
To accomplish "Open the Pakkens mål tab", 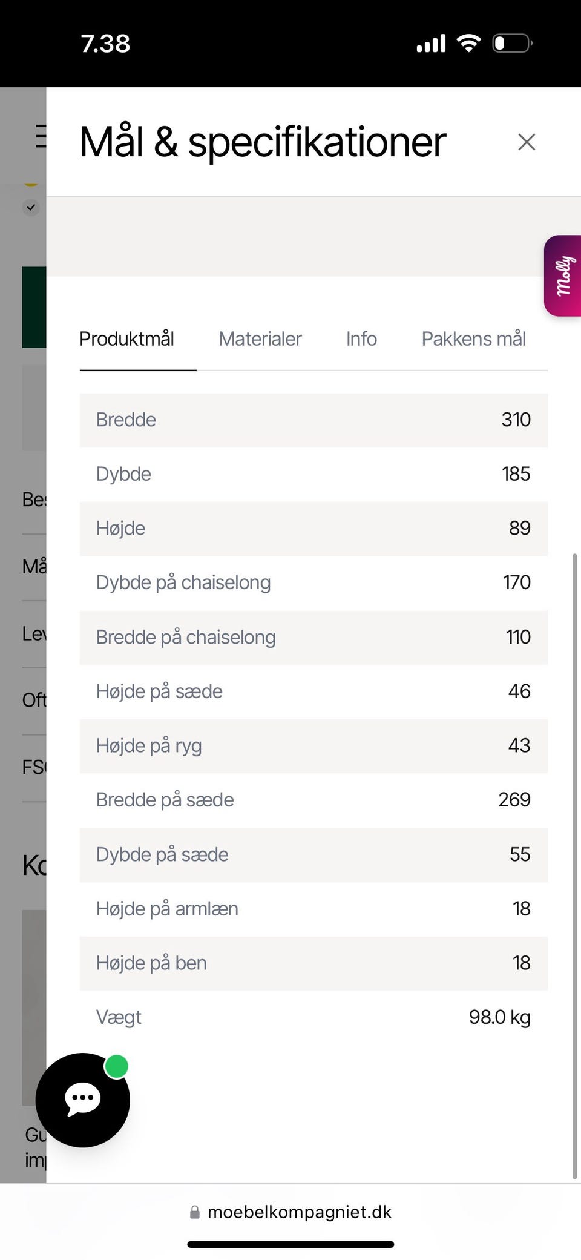I will click(473, 339).
